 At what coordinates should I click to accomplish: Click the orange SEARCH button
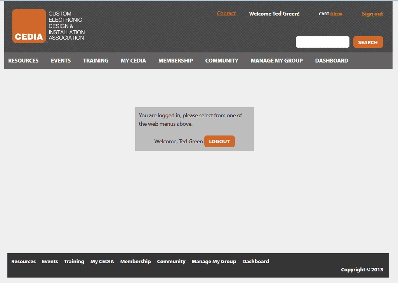tap(368, 42)
